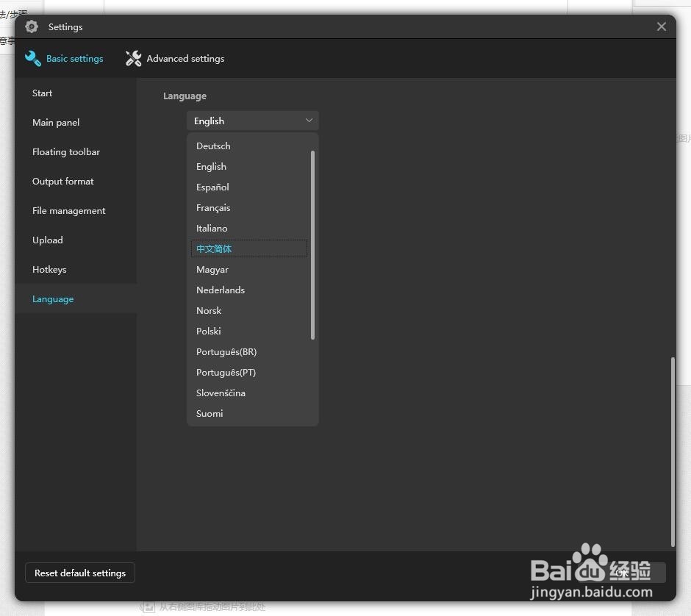Choose Magyar from language list
Screen dimensions: 691x616
(x=249, y=269)
